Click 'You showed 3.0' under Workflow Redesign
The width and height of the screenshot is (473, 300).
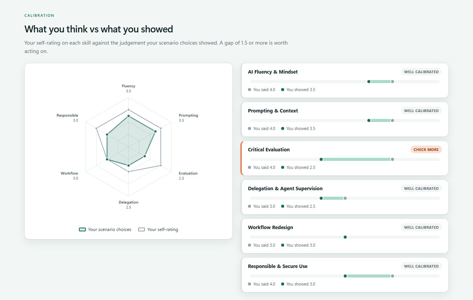click(x=298, y=245)
